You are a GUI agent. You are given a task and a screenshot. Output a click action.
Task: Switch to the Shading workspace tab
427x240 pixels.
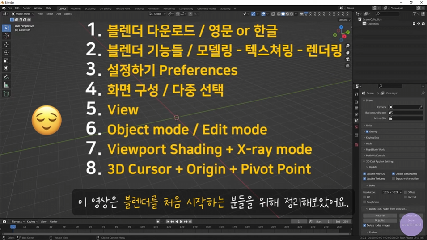139,8
